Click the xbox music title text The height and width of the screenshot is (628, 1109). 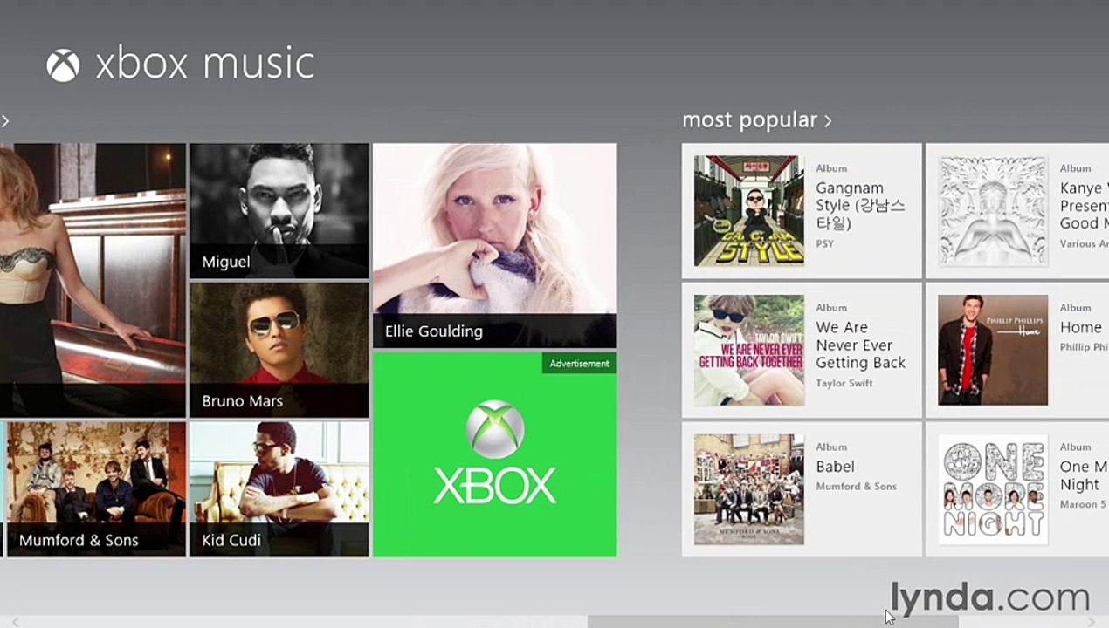[205, 65]
